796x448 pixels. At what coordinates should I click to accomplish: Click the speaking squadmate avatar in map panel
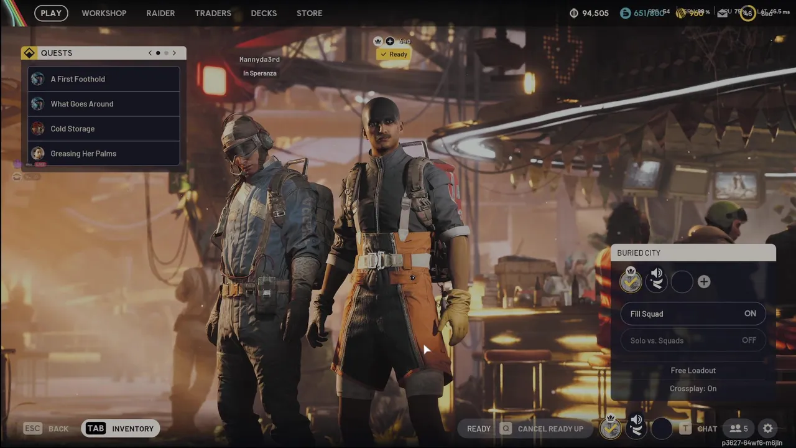(656, 281)
